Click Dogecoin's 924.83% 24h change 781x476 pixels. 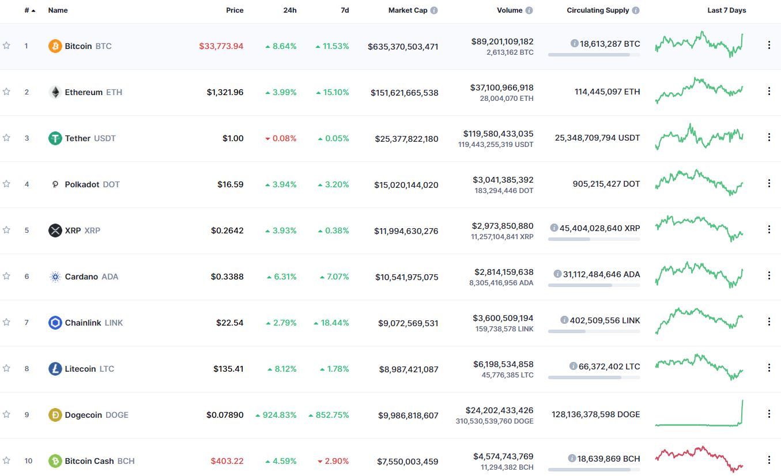point(276,415)
